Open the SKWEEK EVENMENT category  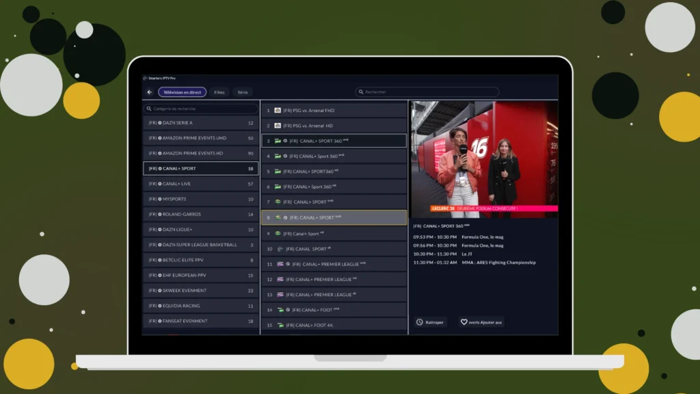[x=200, y=290]
